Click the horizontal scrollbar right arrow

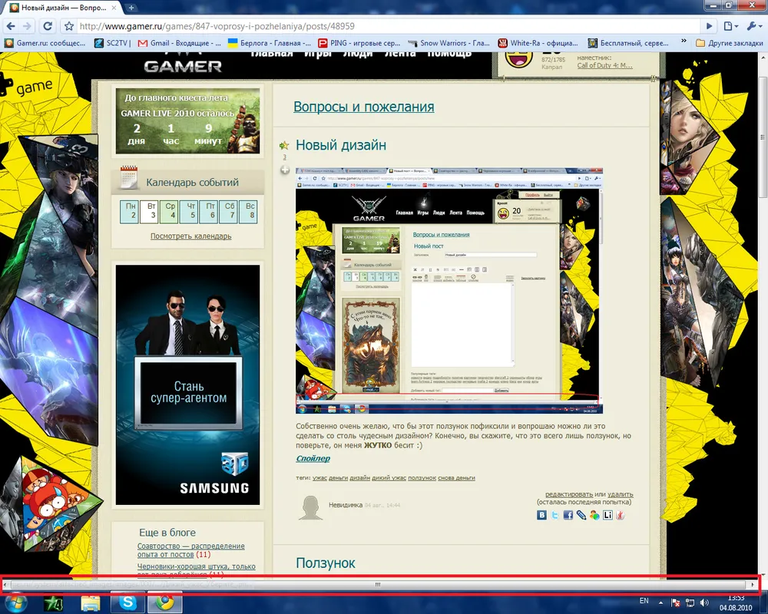(x=753, y=584)
